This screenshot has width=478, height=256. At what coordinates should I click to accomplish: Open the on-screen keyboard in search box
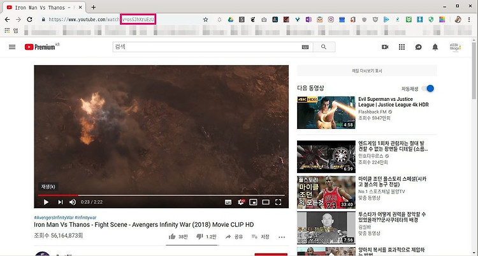(305, 47)
